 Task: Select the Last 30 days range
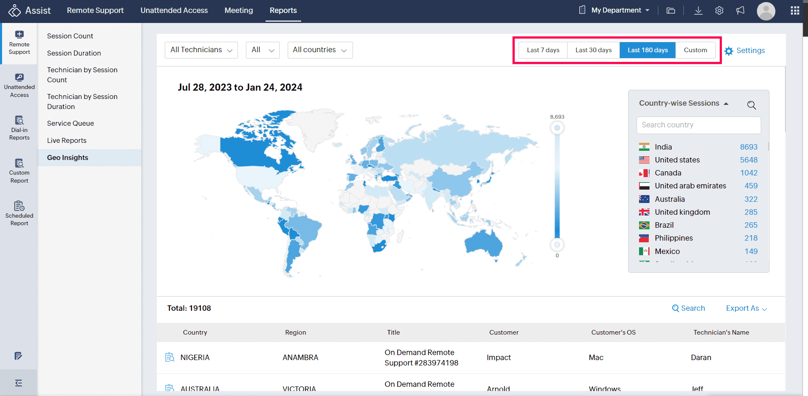click(593, 50)
